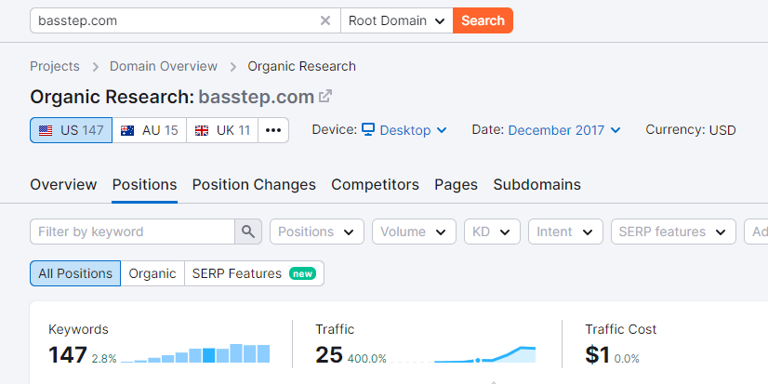Switch to Organic positions only
This screenshot has height=384, width=768.
[x=152, y=273]
